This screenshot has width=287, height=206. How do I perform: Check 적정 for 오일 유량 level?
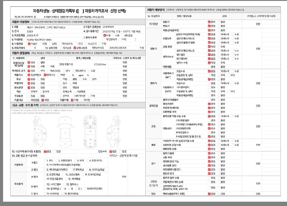209,47
